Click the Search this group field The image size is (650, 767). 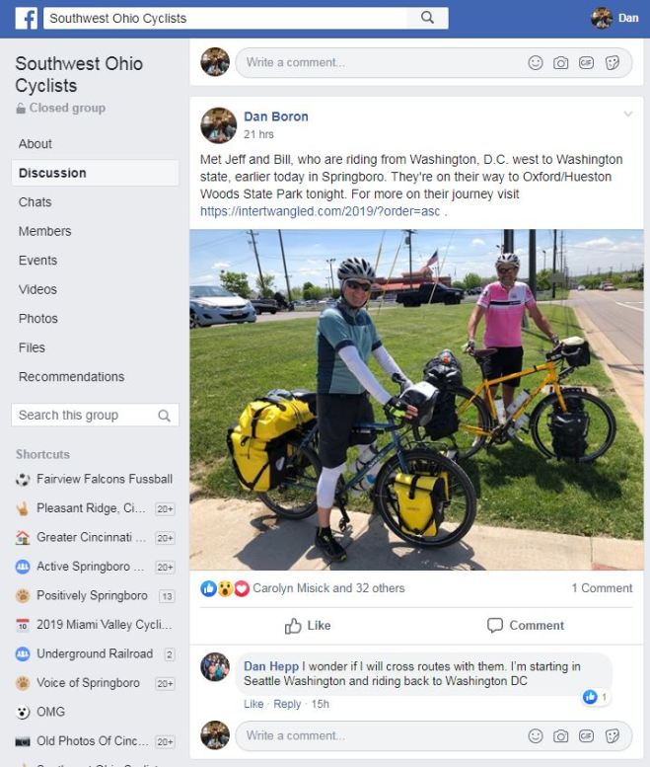point(95,415)
